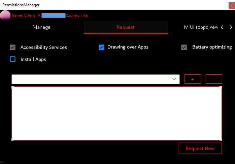Select the Request tab
The image size is (235, 164).
point(126,27)
